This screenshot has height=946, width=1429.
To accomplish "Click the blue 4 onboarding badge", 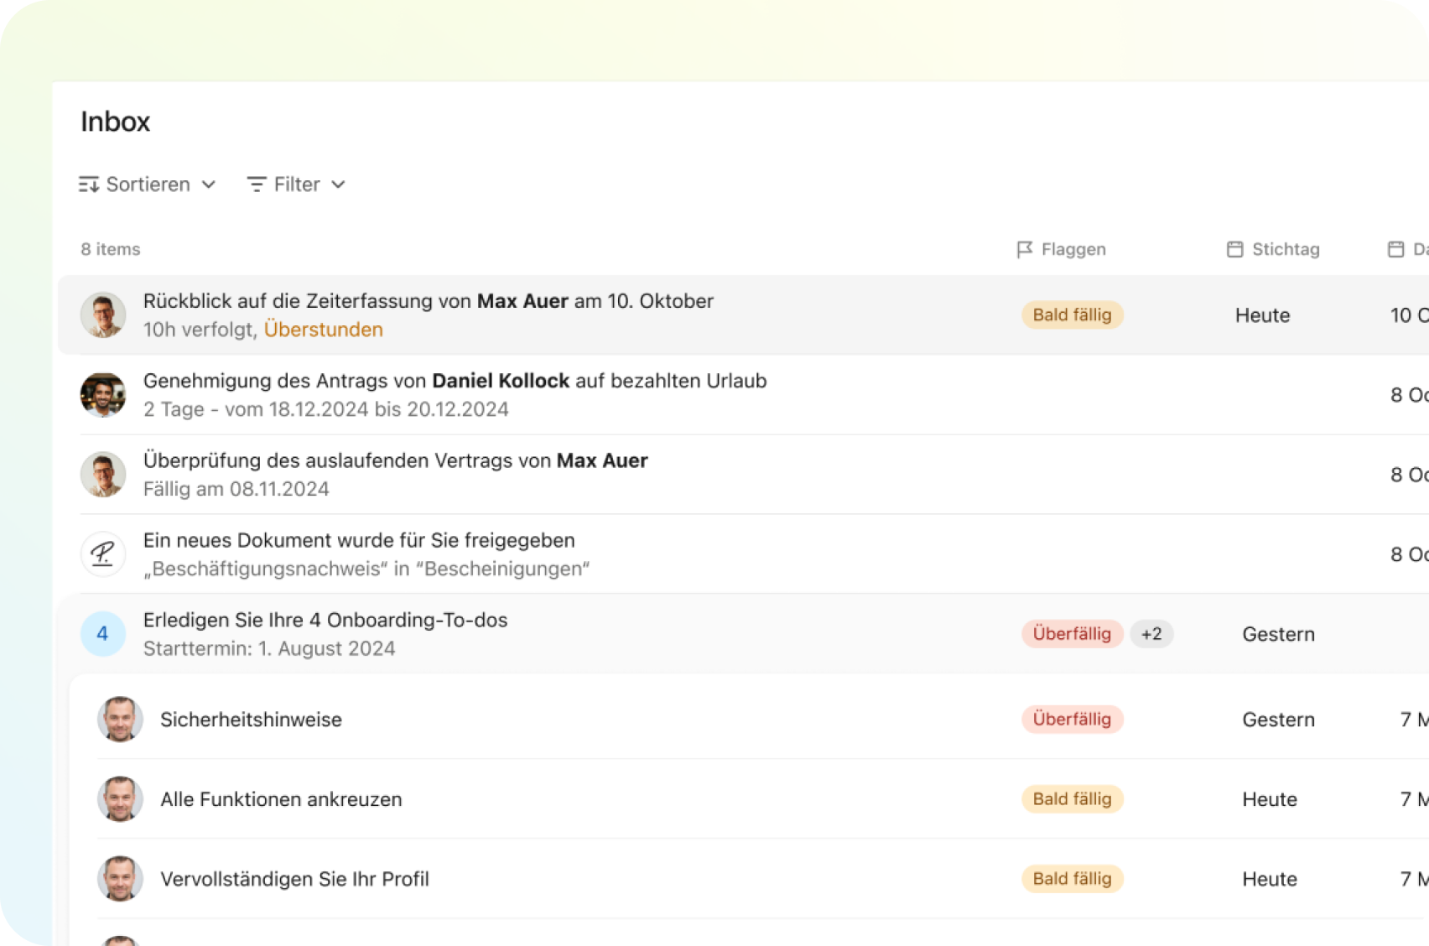I will (x=103, y=634).
